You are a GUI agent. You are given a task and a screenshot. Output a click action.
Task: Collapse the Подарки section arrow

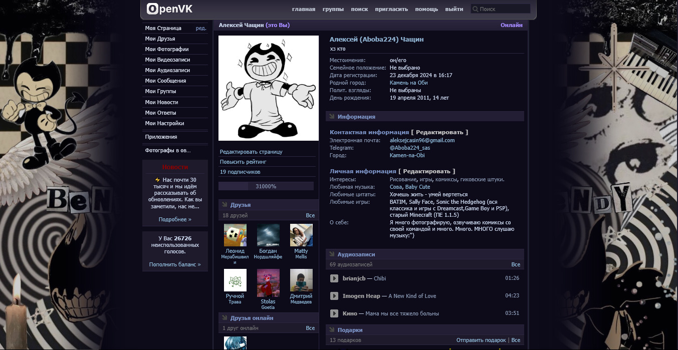pyautogui.click(x=332, y=330)
